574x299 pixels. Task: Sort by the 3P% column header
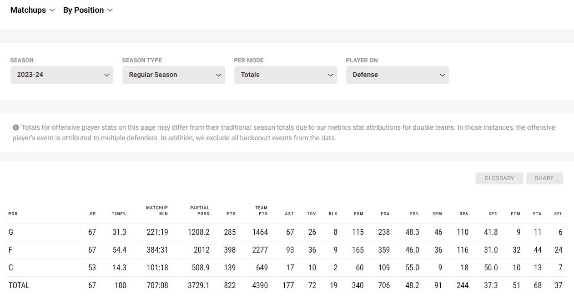[x=493, y=214]
